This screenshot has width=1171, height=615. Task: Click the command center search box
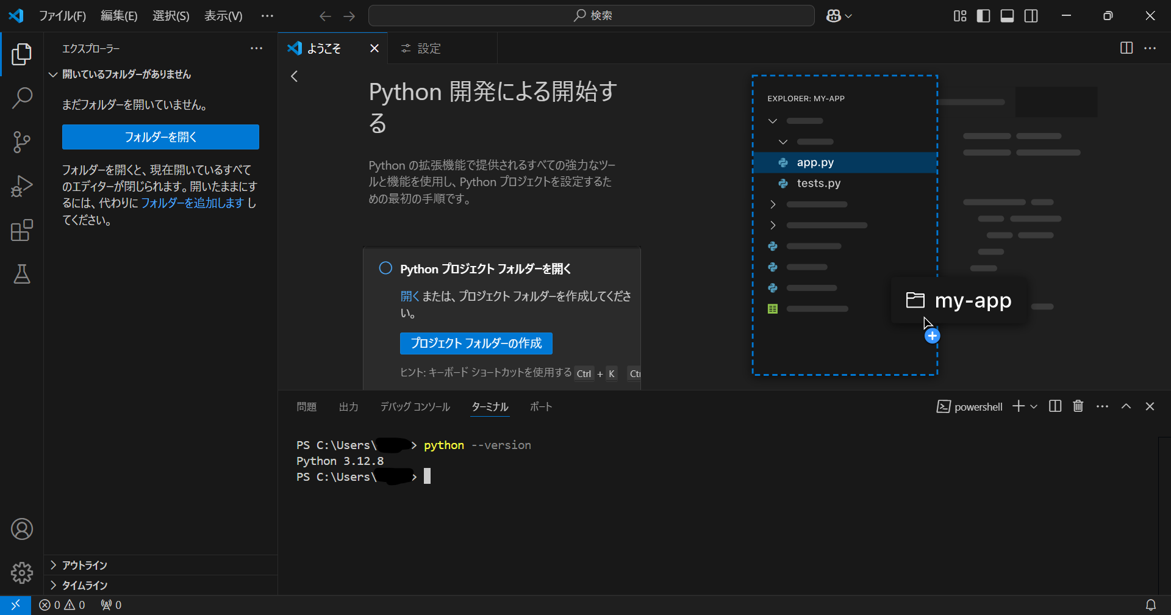[592, 16]
